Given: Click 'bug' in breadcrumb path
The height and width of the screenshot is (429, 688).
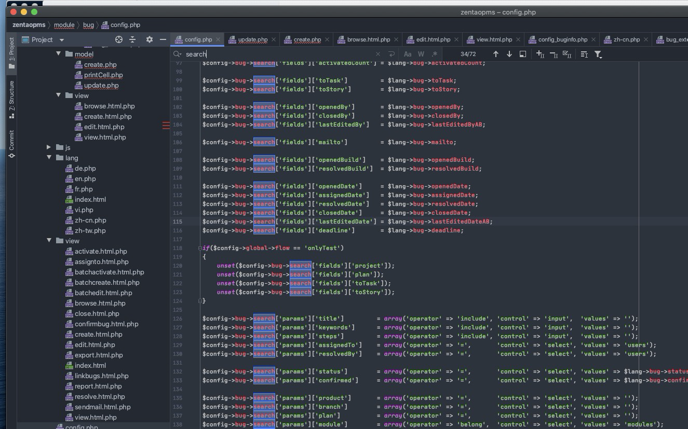Looking at the screenshot, I should pyautogui.click(x=88, y=25).
